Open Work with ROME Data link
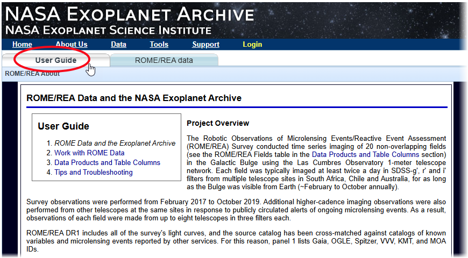Image resolution: width=468 pixels, height=258 pixels. click(x=89, y=153)
